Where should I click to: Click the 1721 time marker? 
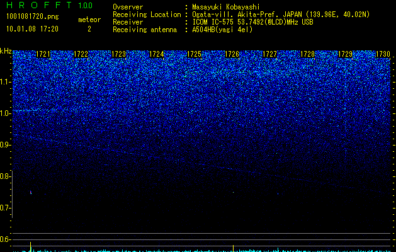[x=43, y=54]
